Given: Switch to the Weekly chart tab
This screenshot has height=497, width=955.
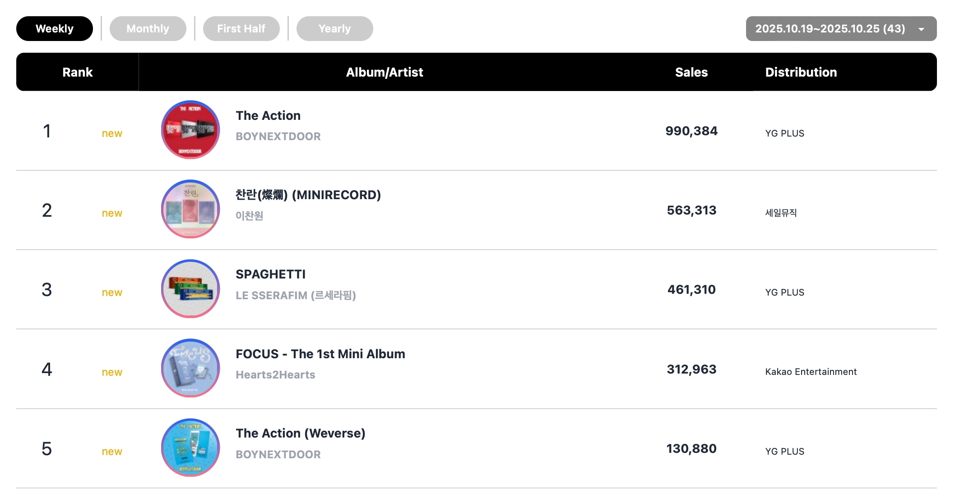Looking at the screenshot, I should click(55, 29).
